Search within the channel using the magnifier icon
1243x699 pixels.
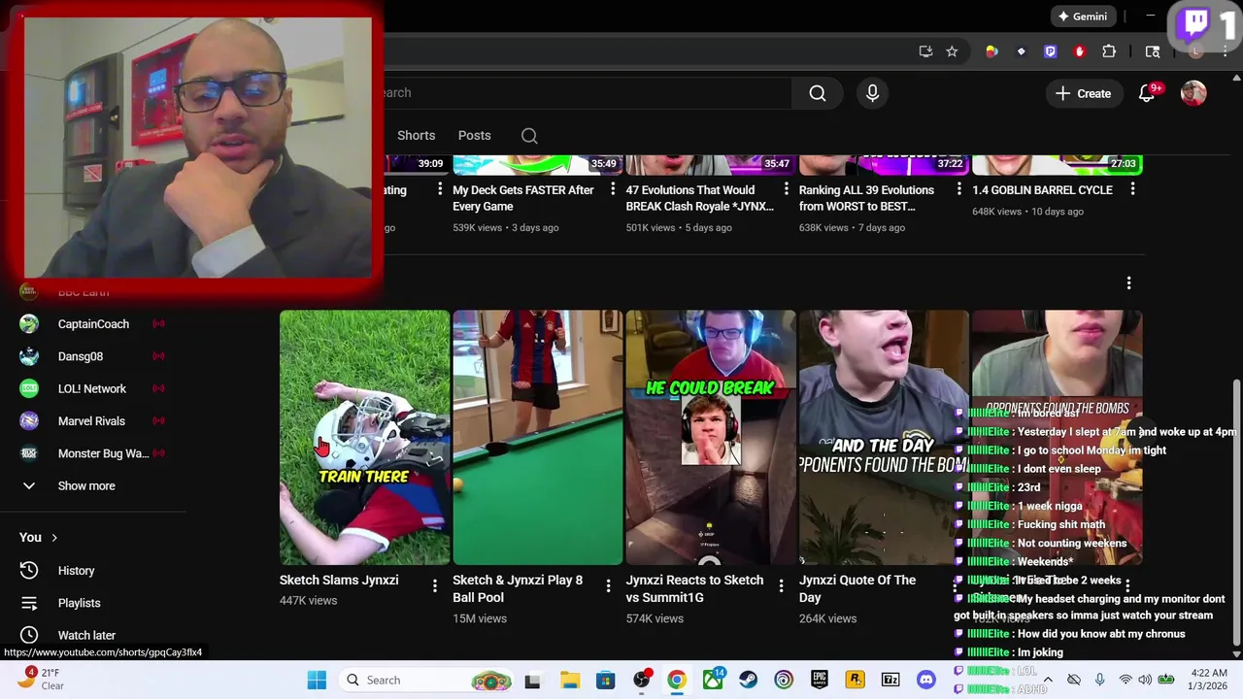click(x=529, y=136)
